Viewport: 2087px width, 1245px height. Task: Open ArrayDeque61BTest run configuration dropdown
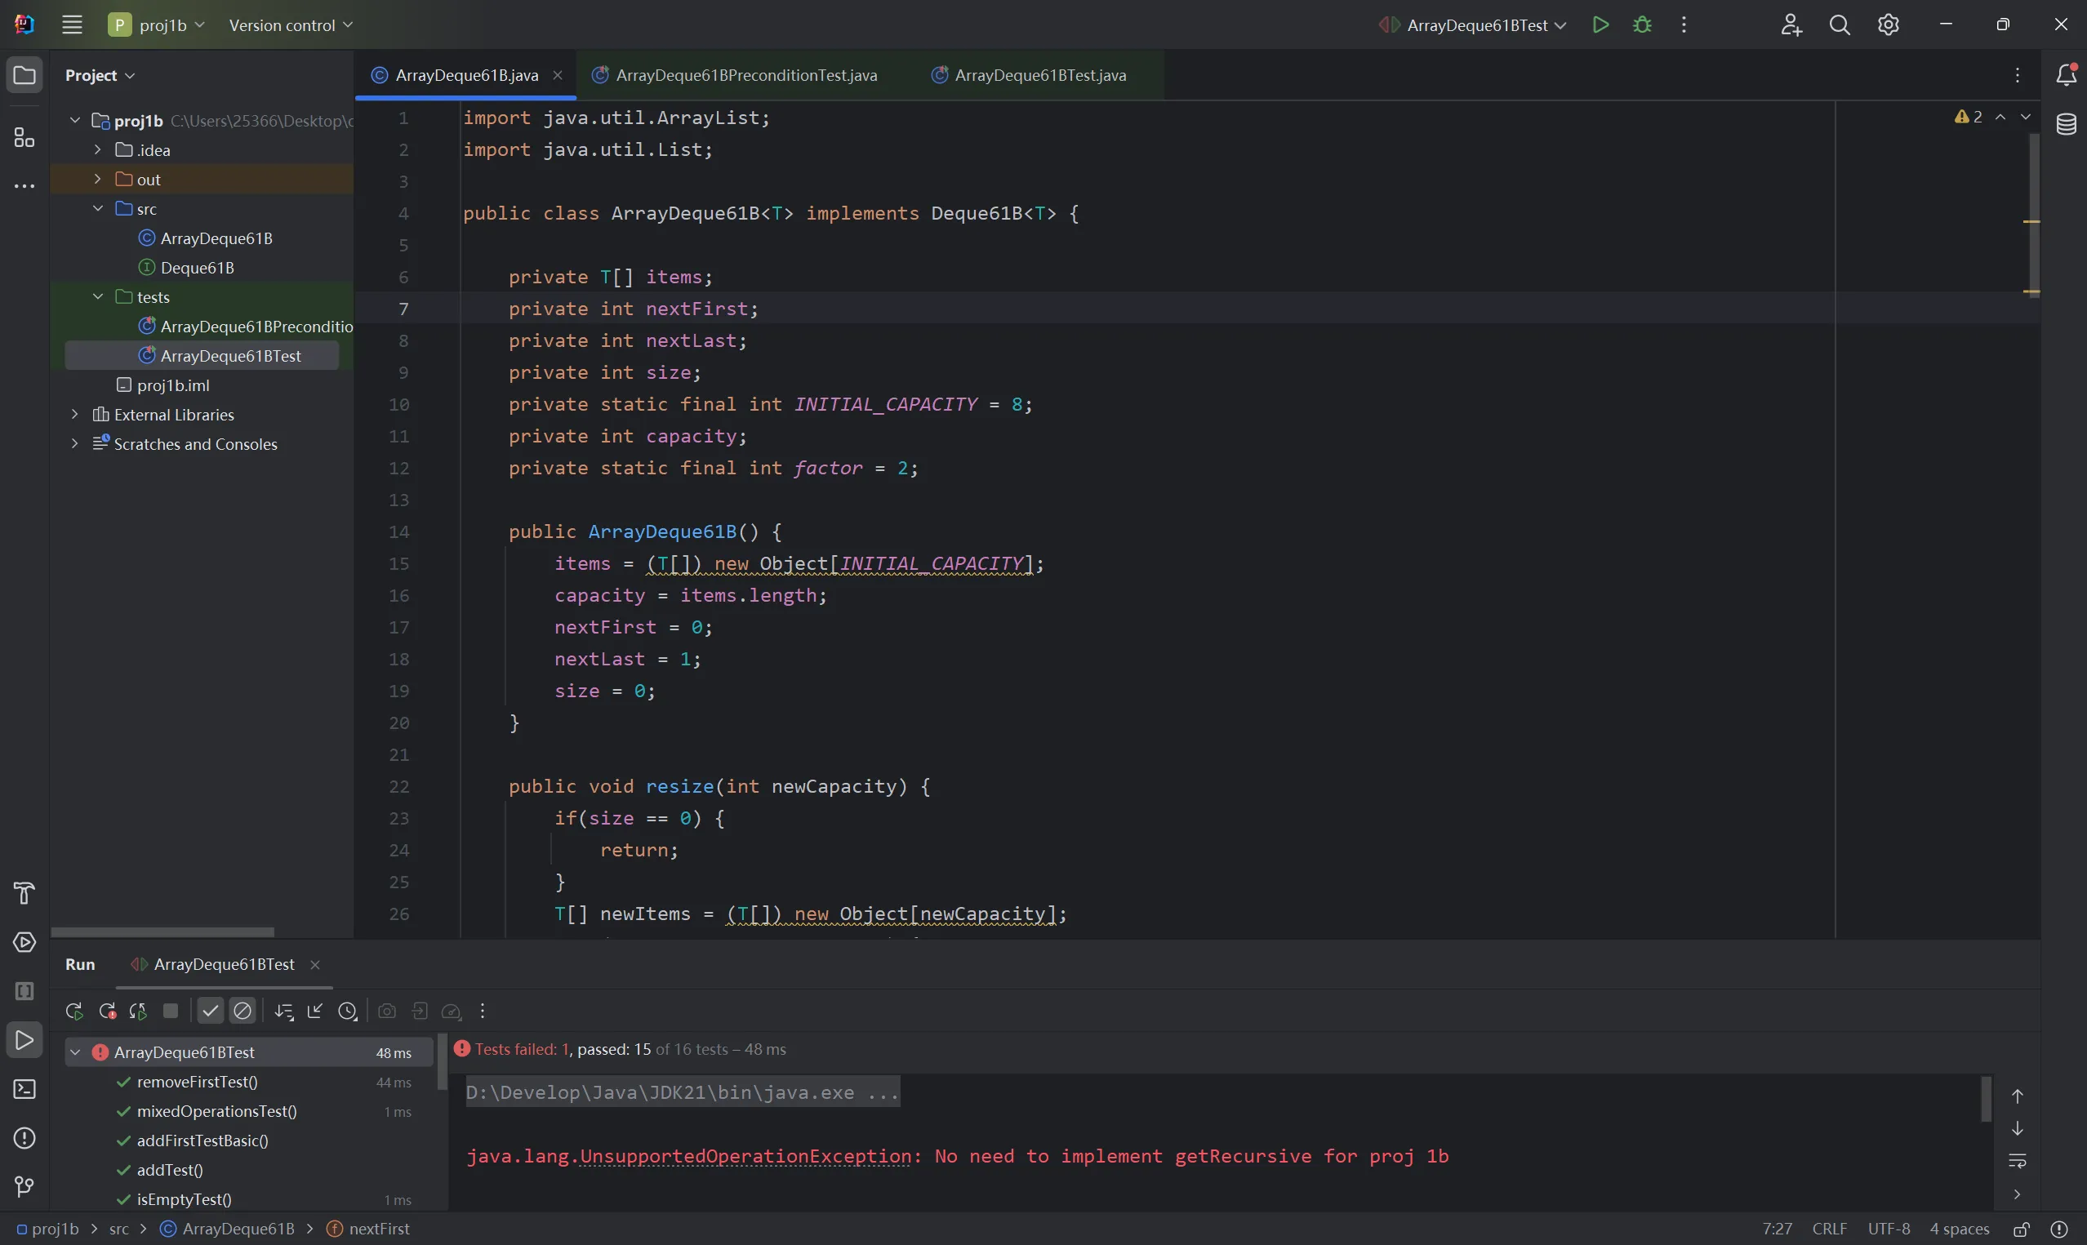1472,25
